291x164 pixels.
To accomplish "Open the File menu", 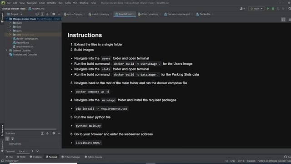I will [x=9, y=3].
